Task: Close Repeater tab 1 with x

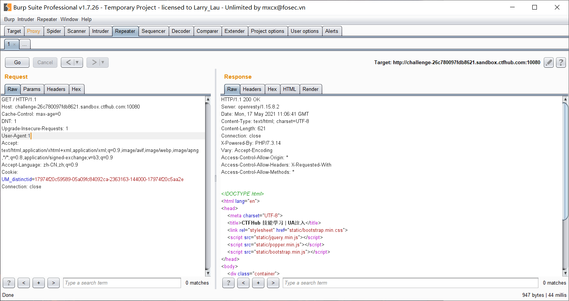Action: (x=15, y=45)
